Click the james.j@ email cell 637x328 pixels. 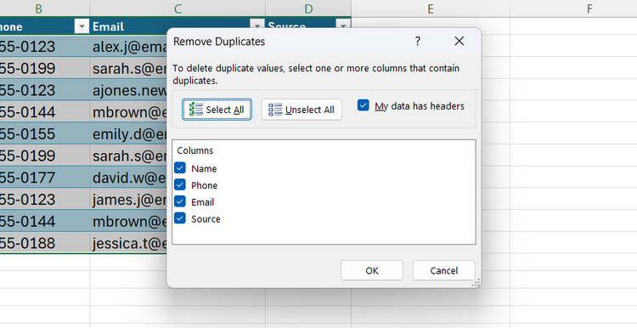(x=128, y=200)
